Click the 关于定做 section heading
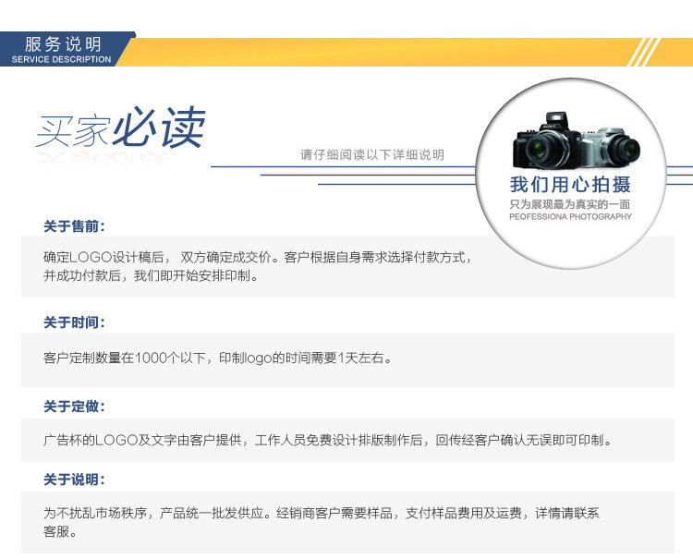Image resolution: width=693 pixels, height=559 pixels. pyautogui.click(x=74, y=407)
